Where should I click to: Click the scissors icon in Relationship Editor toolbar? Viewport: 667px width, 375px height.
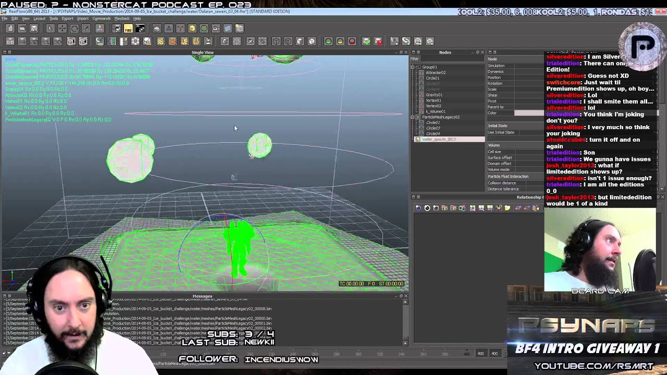point(499,208)
